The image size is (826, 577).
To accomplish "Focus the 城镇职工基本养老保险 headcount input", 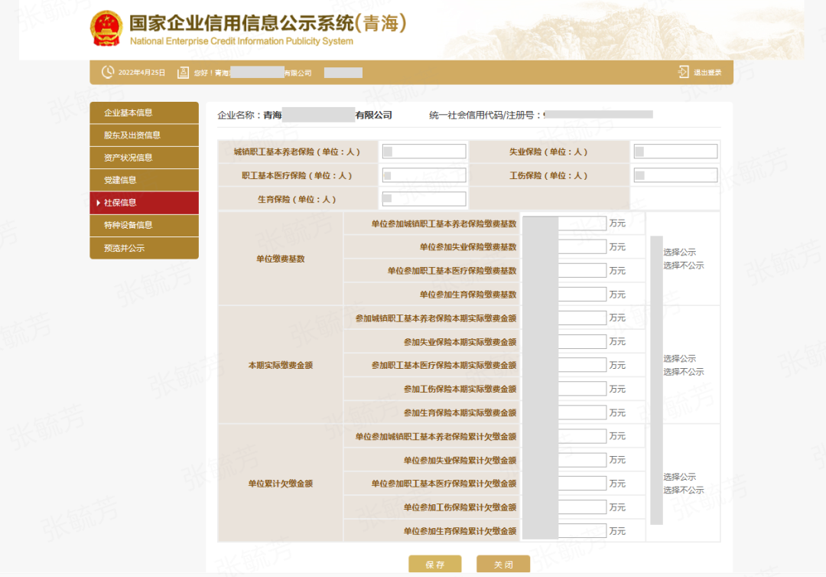I will click(x=424, y=152).
